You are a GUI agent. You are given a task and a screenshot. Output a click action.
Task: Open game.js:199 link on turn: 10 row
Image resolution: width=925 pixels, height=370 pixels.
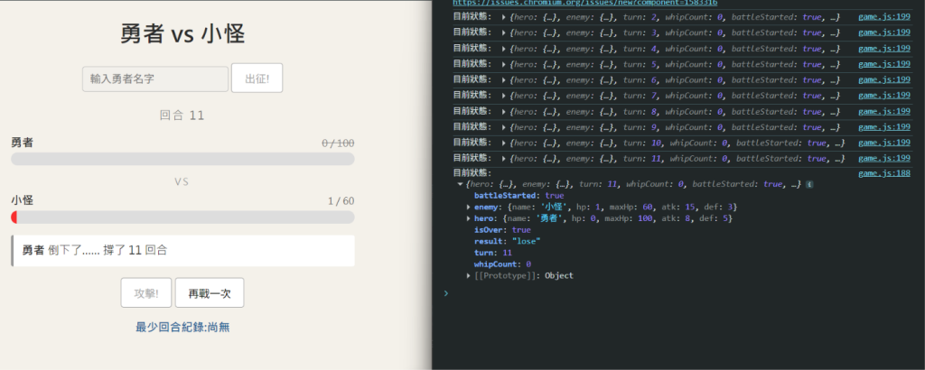tap(883, 143)
